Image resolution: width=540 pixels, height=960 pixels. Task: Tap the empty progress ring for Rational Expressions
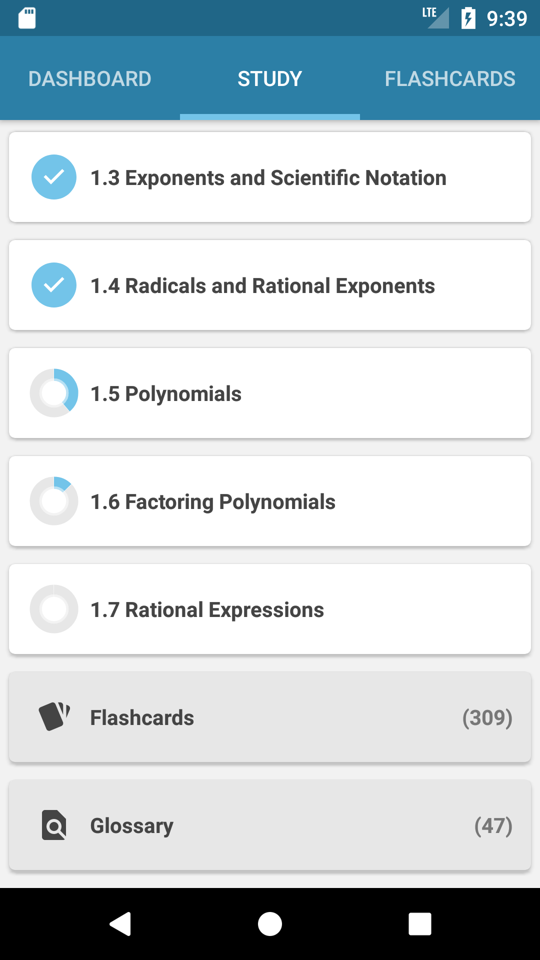pyautogui.click(x=54, y=609)
